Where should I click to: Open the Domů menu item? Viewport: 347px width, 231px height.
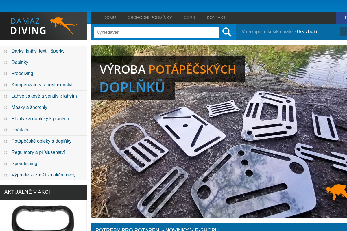click(110, 18)
